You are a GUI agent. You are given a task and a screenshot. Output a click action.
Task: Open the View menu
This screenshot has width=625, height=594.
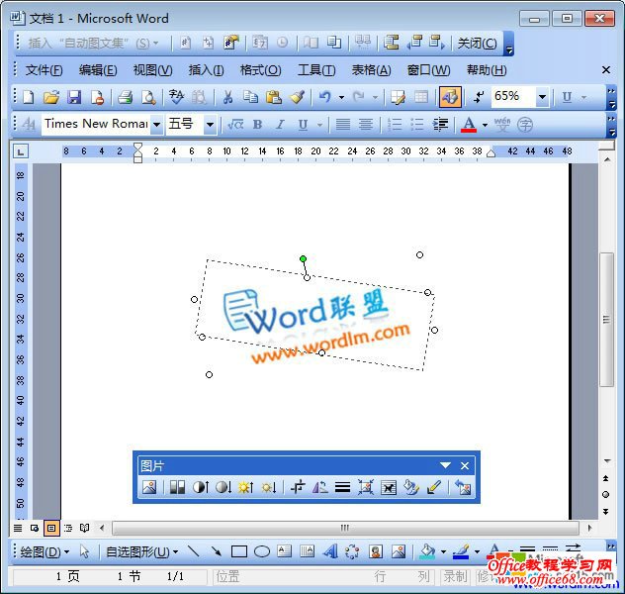coord(152,70)
